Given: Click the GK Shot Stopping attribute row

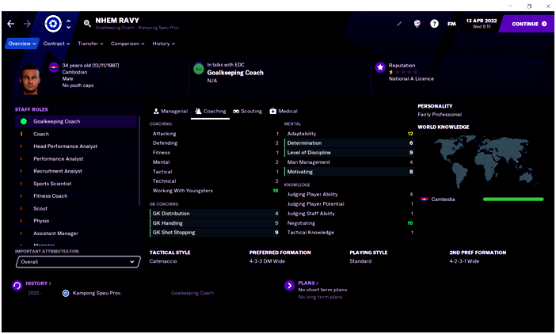Looking at the screenshot, I should [x=215, y=233].
